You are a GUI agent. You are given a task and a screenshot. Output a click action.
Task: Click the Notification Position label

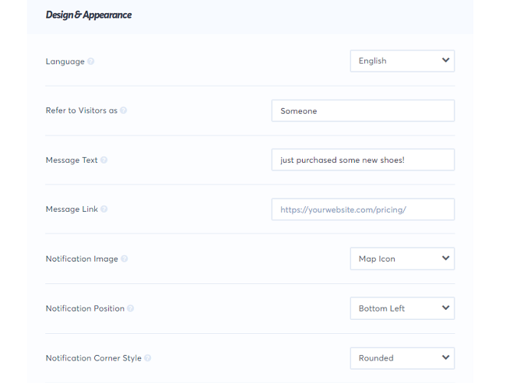(x=85, y=309)
